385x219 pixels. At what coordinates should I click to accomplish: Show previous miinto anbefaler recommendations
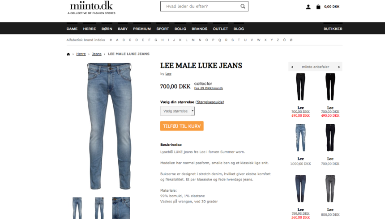(292, 67)
